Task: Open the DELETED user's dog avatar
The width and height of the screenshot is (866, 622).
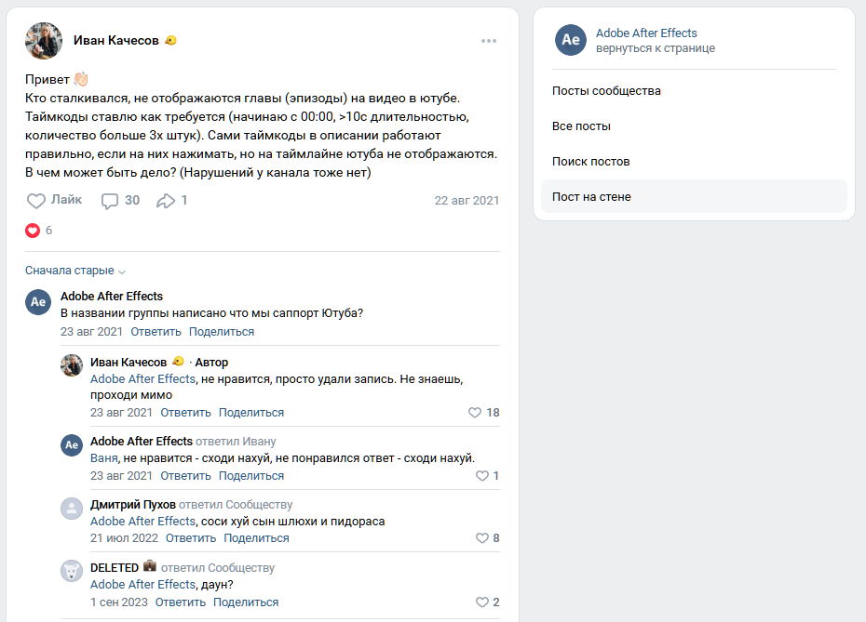Action: [x=72, y=571]
